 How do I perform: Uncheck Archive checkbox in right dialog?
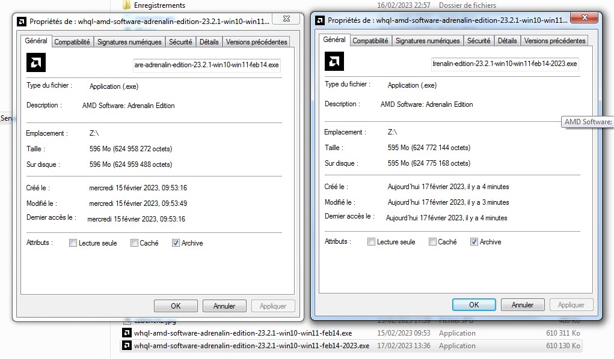click(x=474, y=242)
